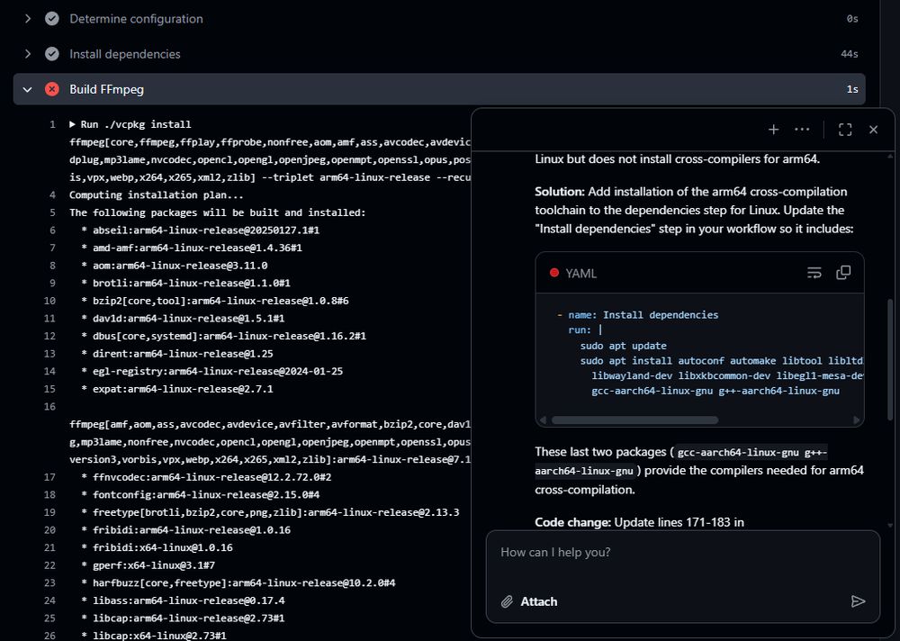Viewport: 900px width, 641px height.
Task: Expand the Determine configuration step
Action: click(x=27, y=19)
